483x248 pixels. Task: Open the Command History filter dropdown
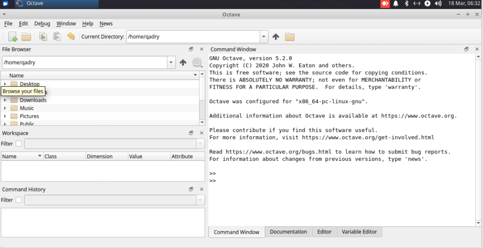(x=200, y=200)
